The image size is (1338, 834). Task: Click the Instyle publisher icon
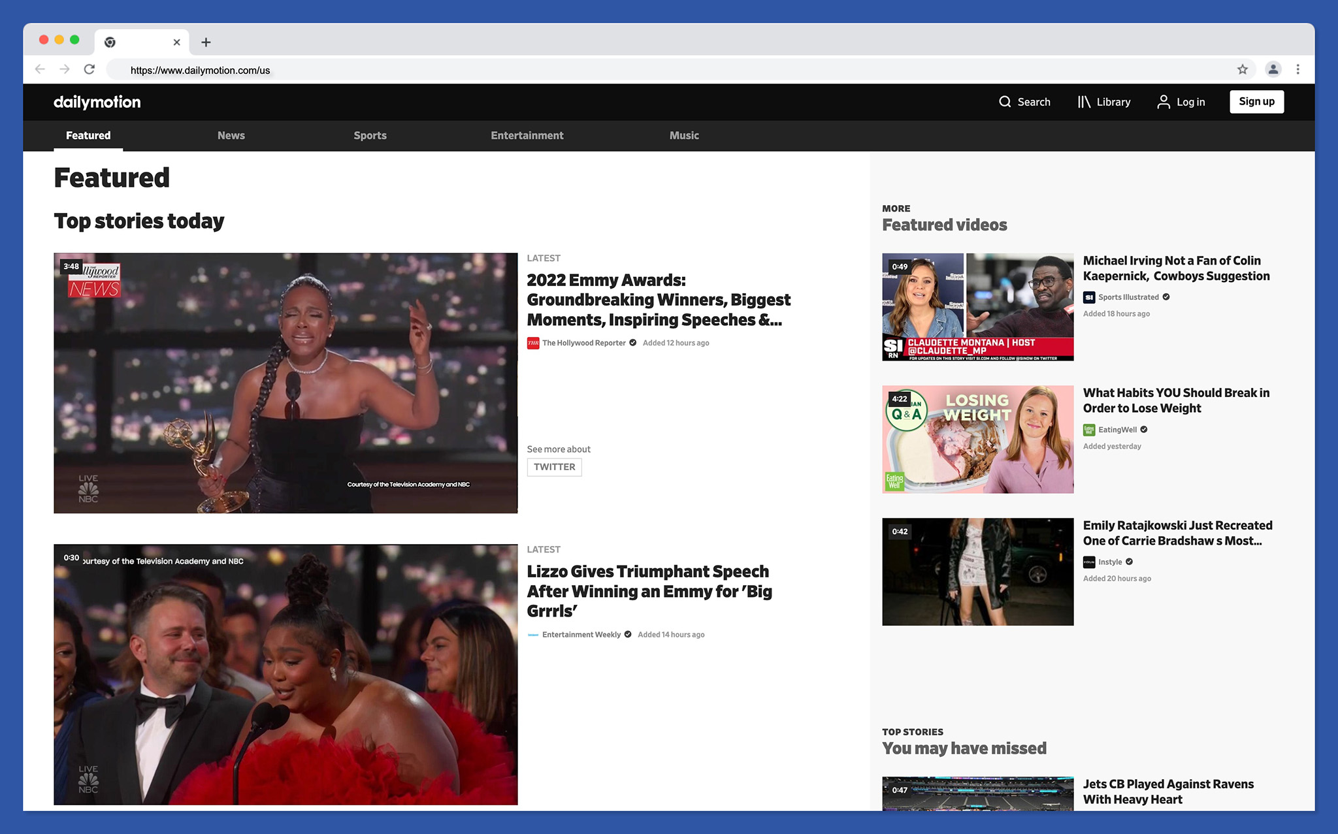[1088, 562]
